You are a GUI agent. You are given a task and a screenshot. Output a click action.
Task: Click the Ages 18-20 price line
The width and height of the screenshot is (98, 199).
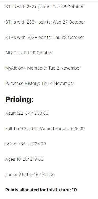click(24, 159)
